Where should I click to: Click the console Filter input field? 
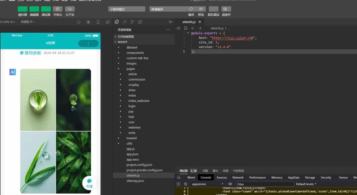tap(265, 184)
